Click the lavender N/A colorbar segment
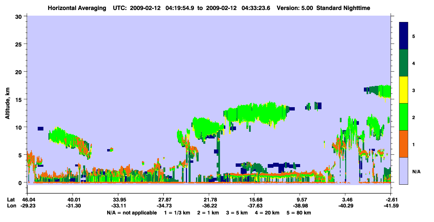 point(404,171)
